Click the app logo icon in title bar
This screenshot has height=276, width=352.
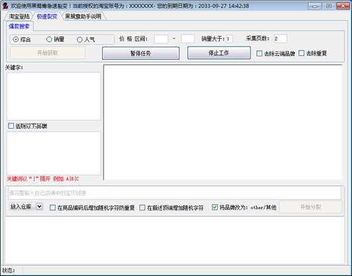point(5,5)
